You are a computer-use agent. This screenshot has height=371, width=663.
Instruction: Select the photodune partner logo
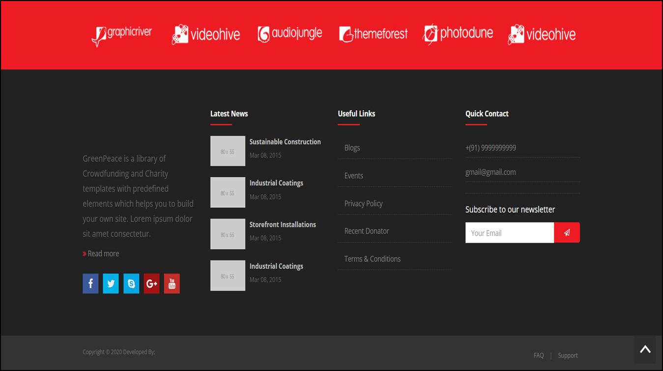coord(458,34)
